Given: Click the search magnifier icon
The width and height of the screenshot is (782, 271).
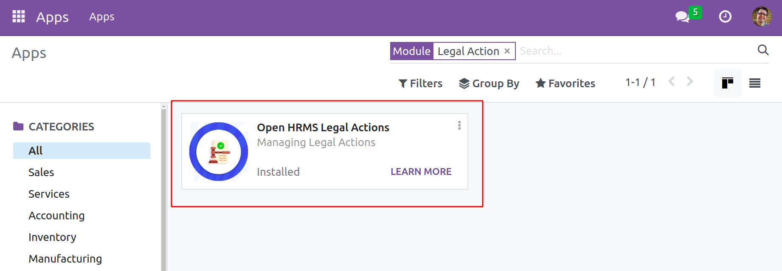Looking at the screenshot, I should pos(763,50).
